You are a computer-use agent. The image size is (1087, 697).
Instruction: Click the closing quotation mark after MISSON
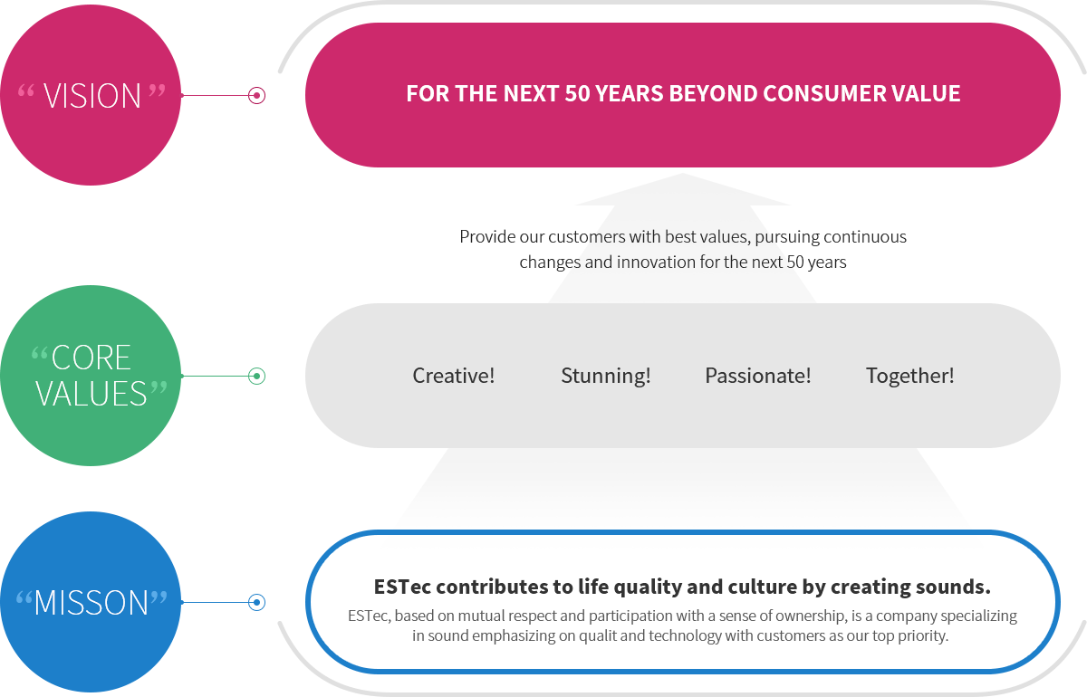(159, 598)
